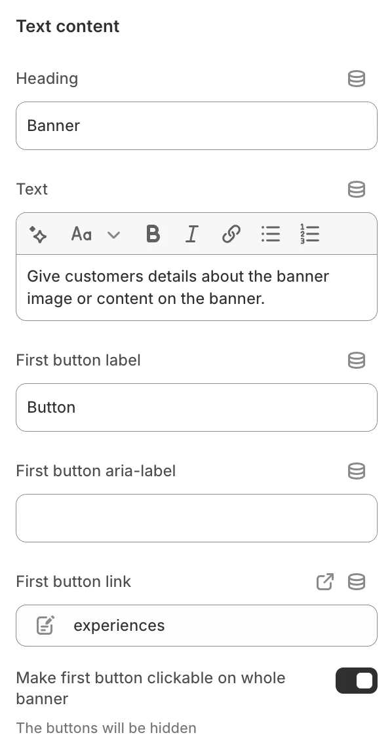Click the AI generate text sparkle icon
Image resolution: width=392 pixels, height=752 pixels.
click(x=38, y=235)
